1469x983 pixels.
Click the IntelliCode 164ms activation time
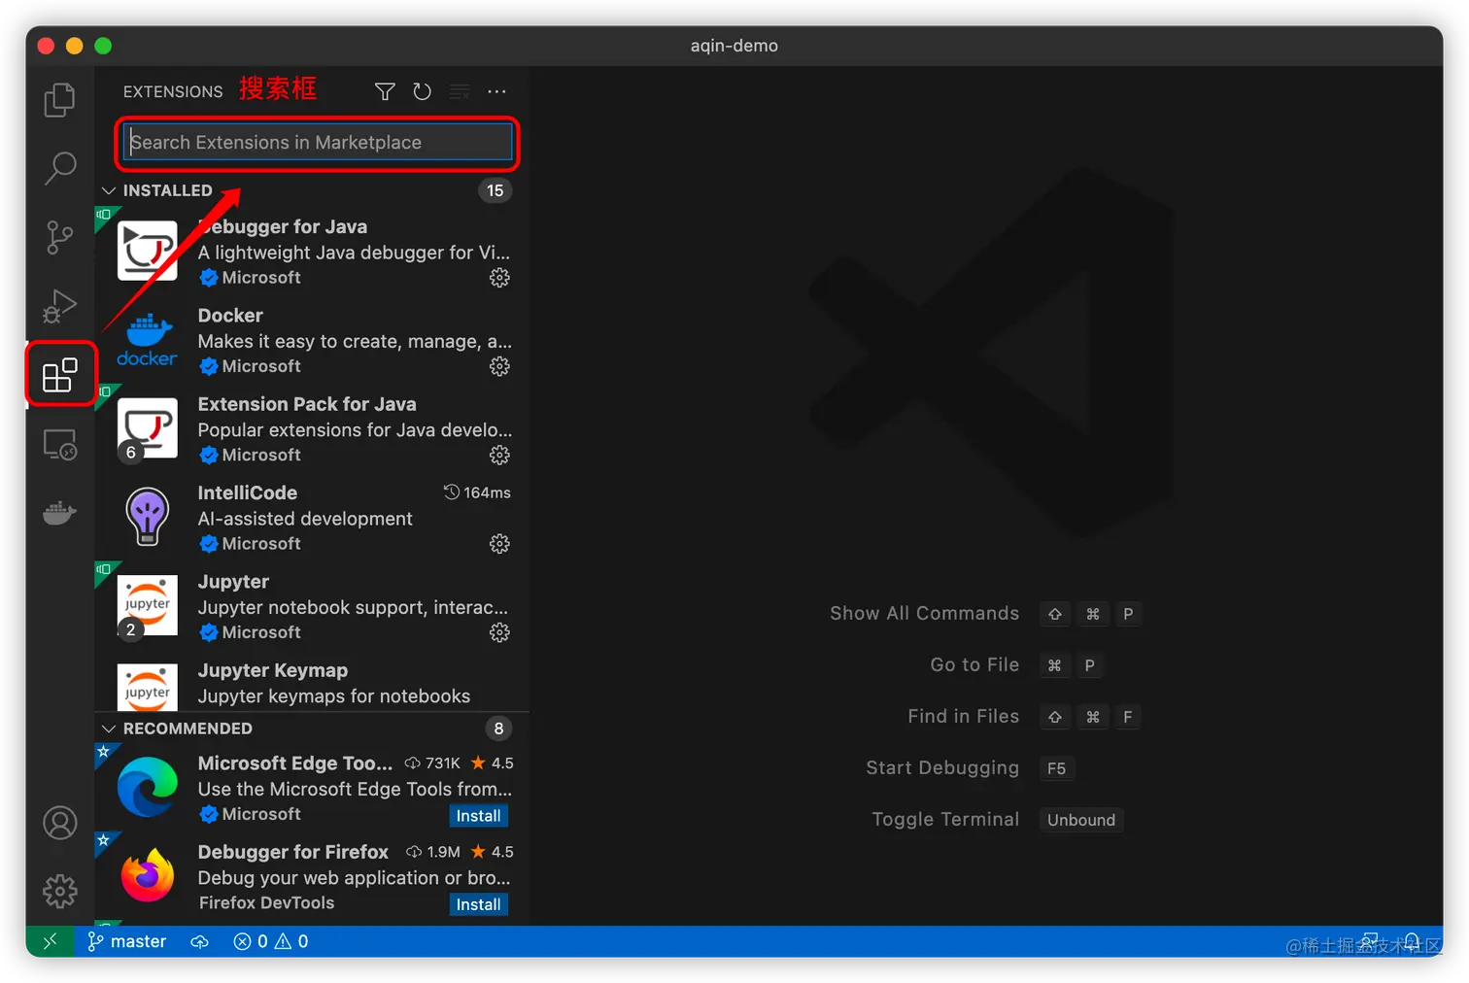[477, 492]
